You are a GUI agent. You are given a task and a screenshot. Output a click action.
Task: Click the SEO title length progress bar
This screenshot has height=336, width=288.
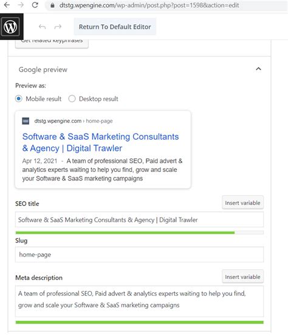click(140, 233)
